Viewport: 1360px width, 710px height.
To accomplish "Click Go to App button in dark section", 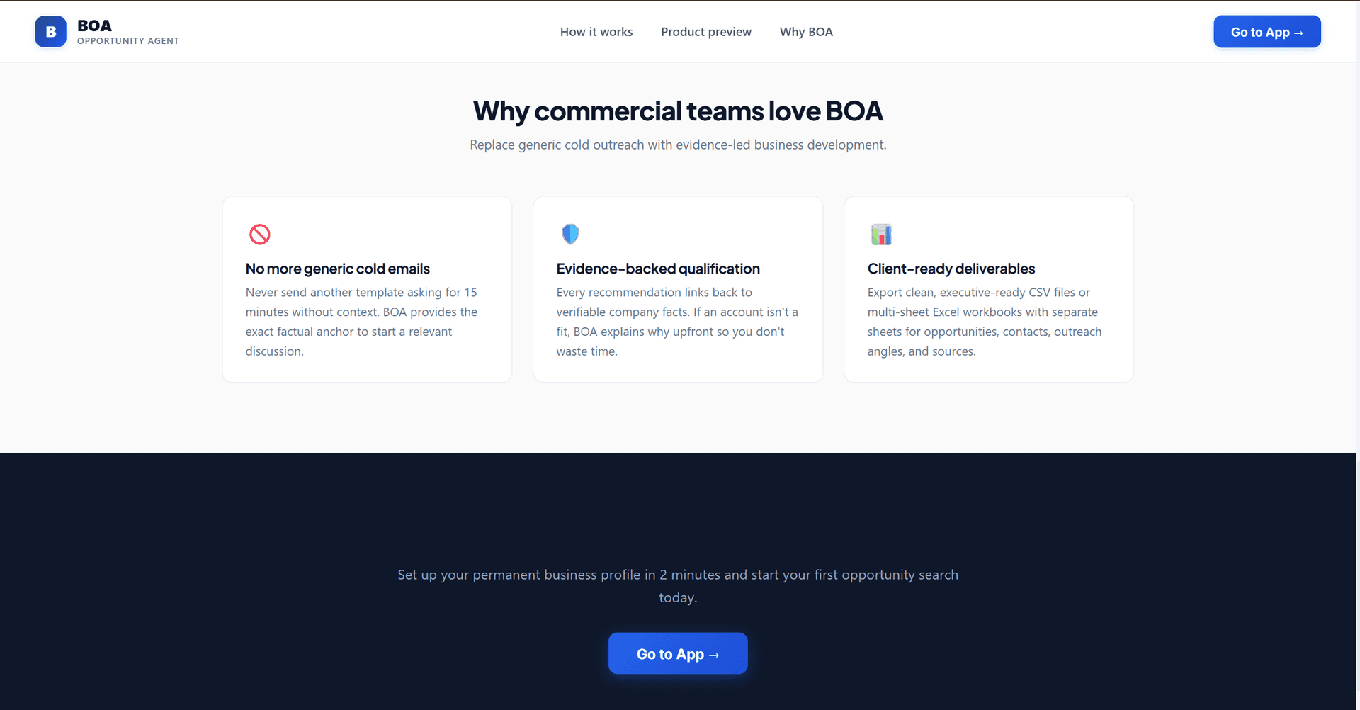I will pyautogui.click(x=678, y=653).
